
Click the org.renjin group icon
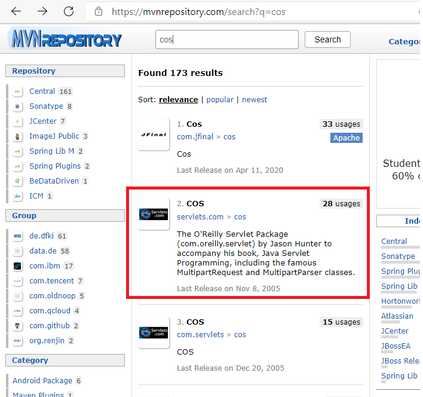(x=17, y=341)
